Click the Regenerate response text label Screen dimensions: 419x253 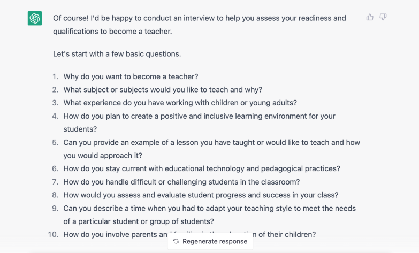(x=215, y=241)
